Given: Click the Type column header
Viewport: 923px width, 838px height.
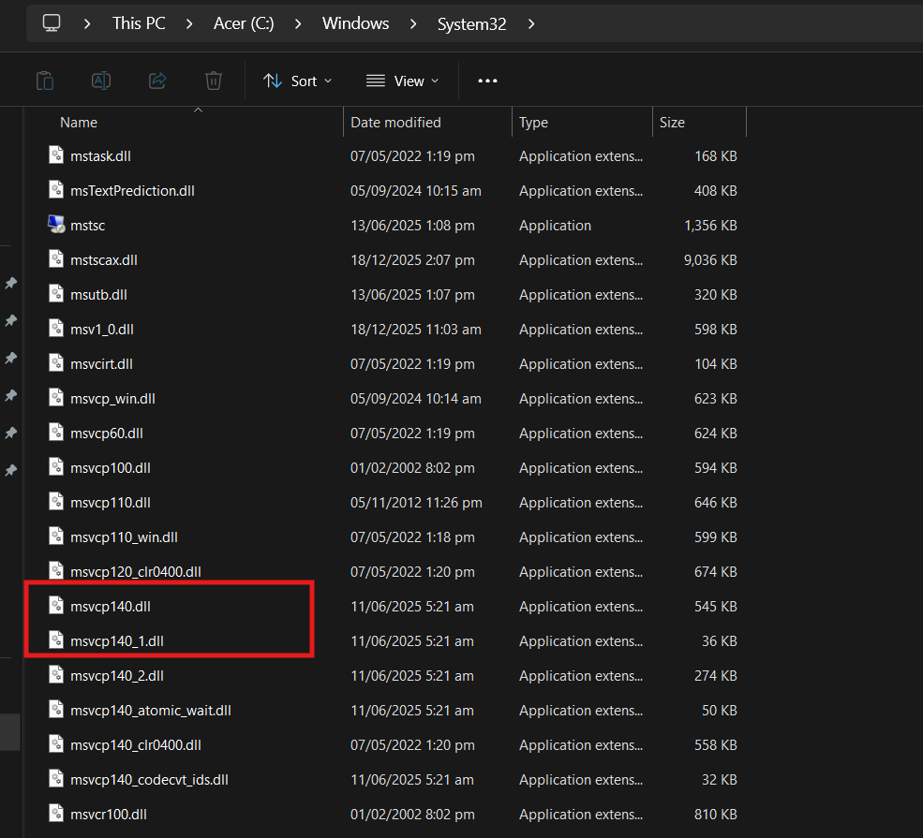Looking at the screenshot, I should 533,123.
